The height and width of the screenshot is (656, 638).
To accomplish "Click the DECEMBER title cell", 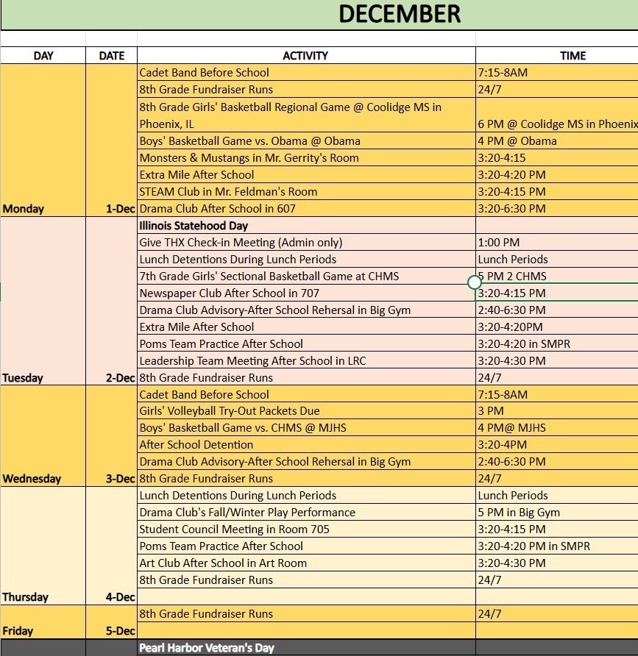I will [399, 15].
